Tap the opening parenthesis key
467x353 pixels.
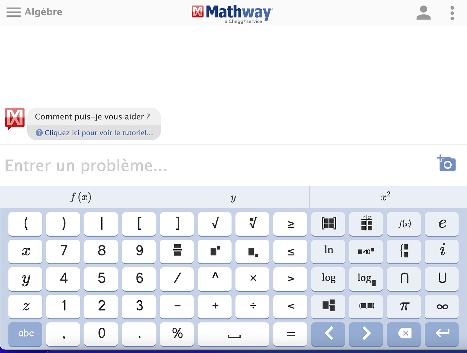(x=25, y=224)
